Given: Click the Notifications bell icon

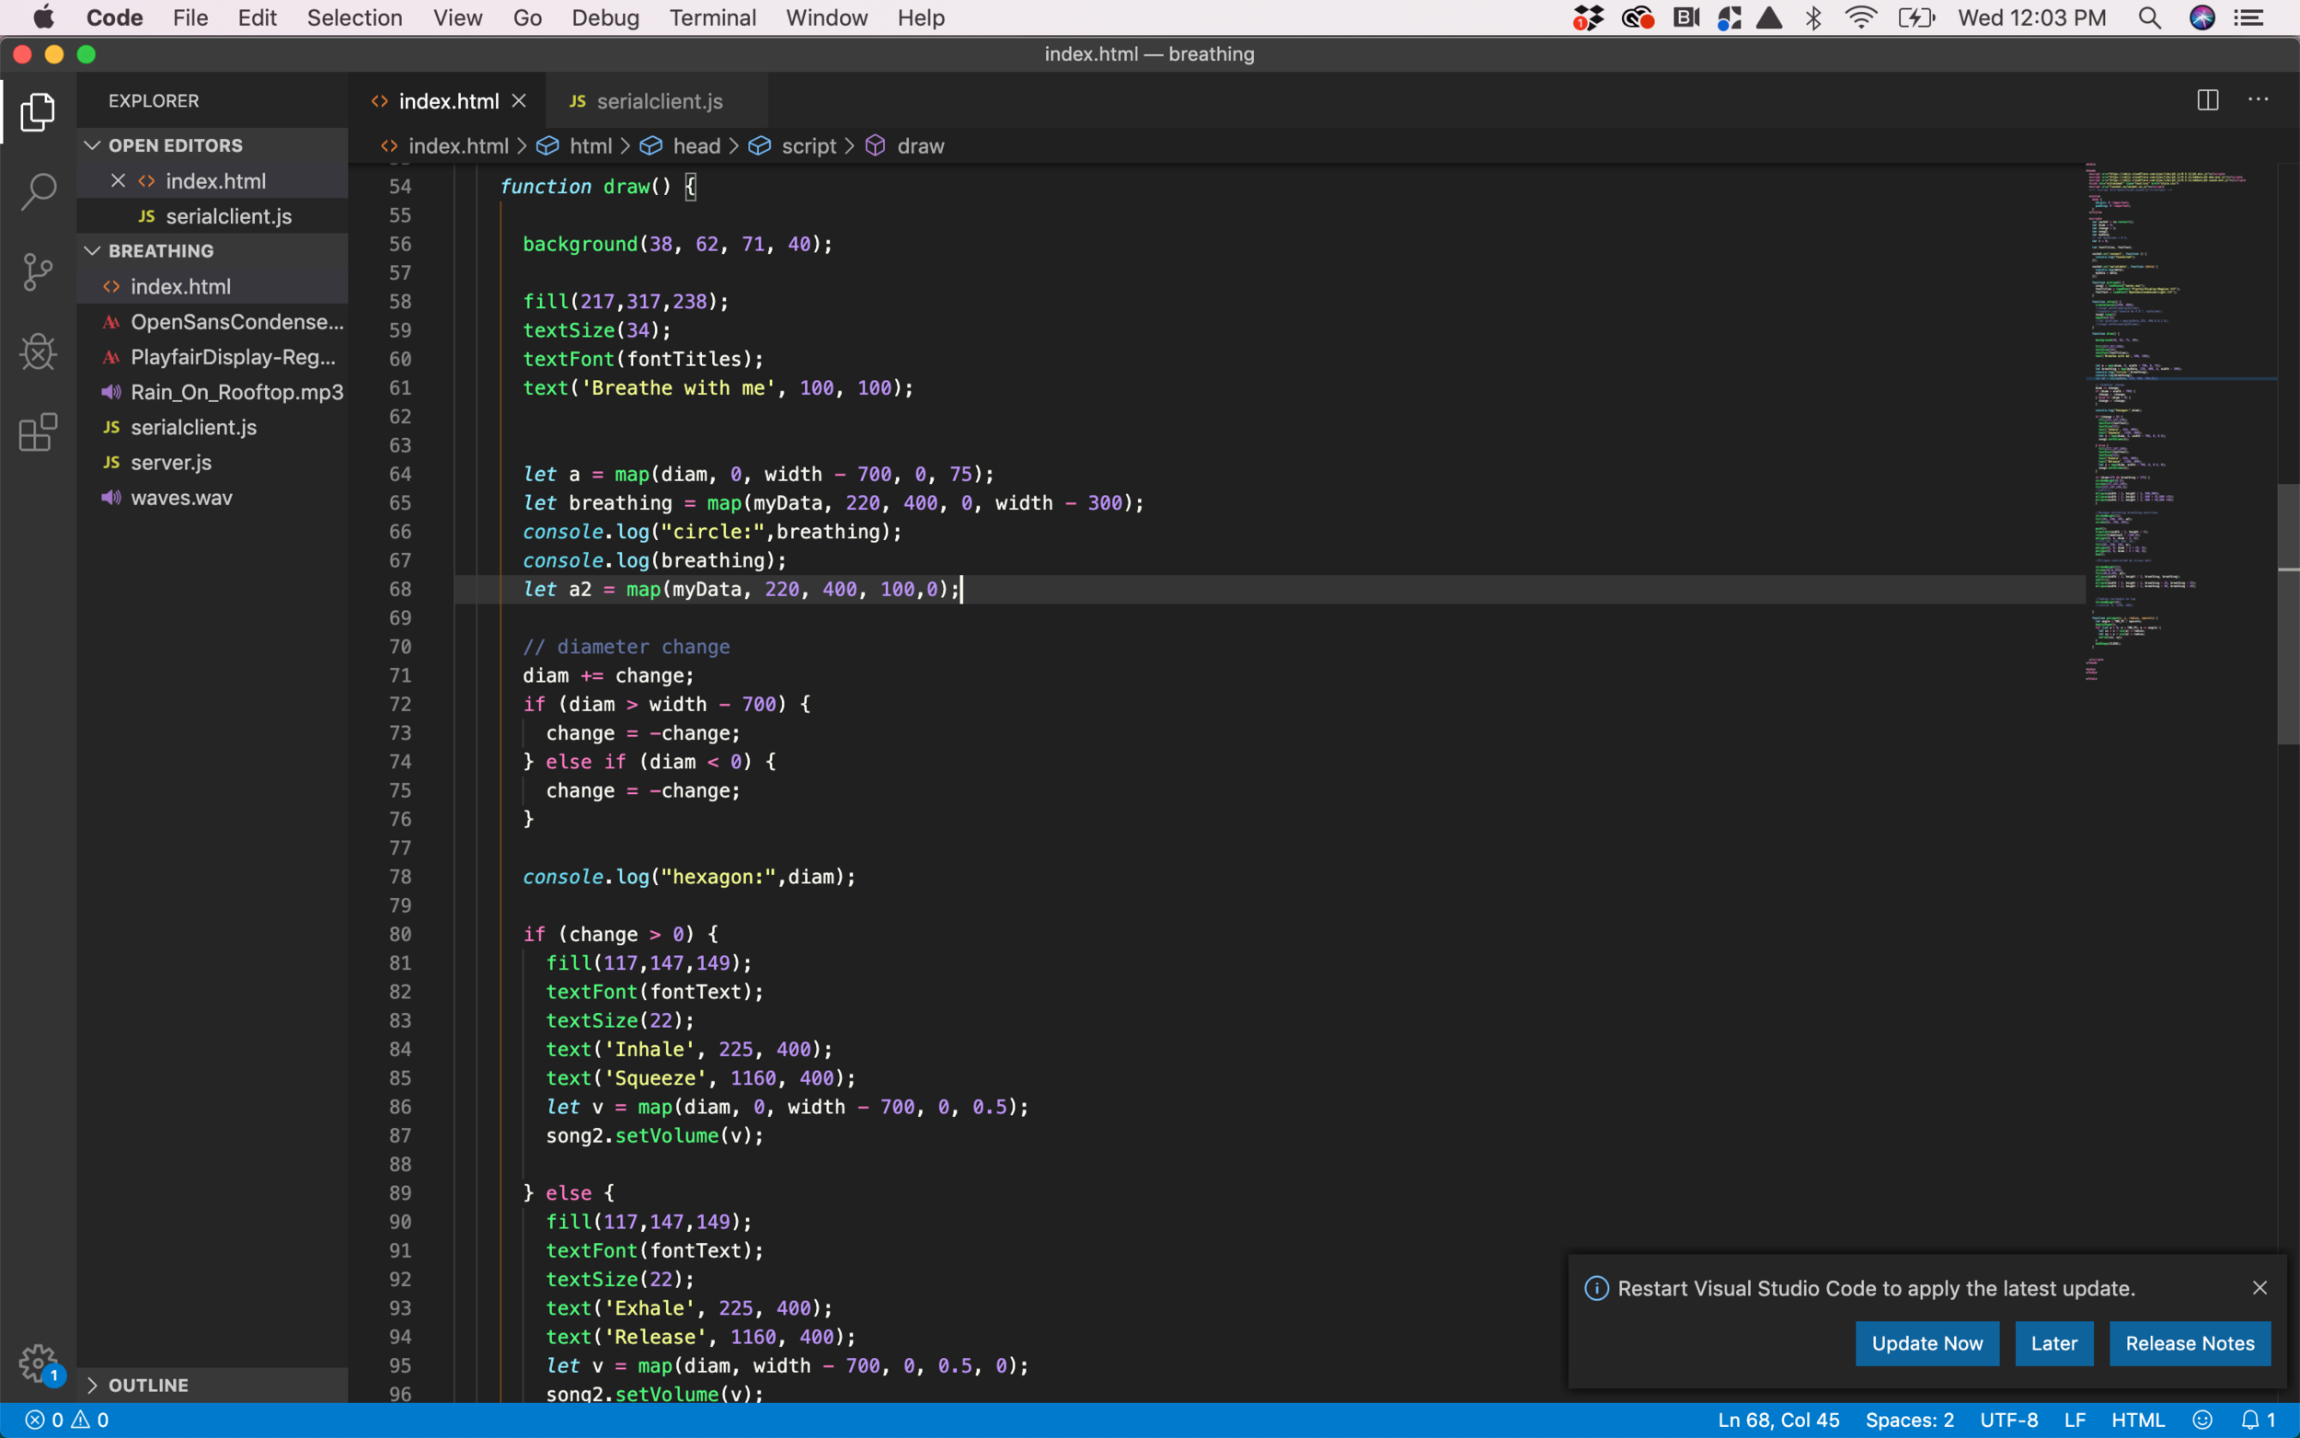Looking at the screenshot, I should (x=2250, y=1420).
